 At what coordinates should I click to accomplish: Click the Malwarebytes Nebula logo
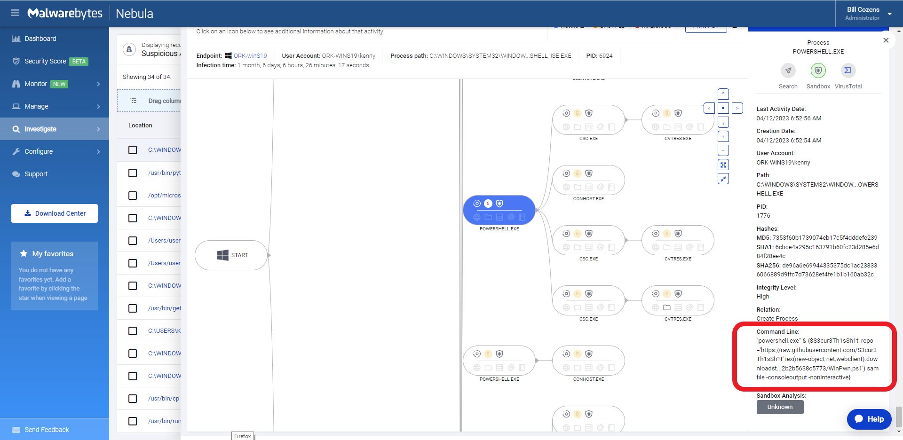[x=90, y=13]
